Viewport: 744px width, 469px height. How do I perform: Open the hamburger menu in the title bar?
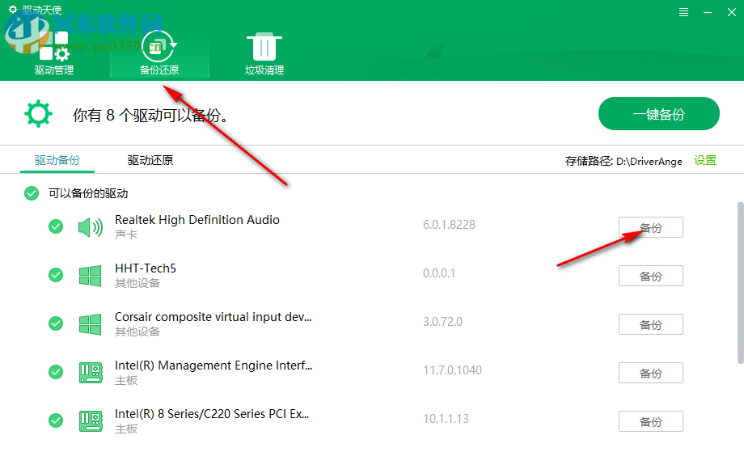(x=683, y=11)
